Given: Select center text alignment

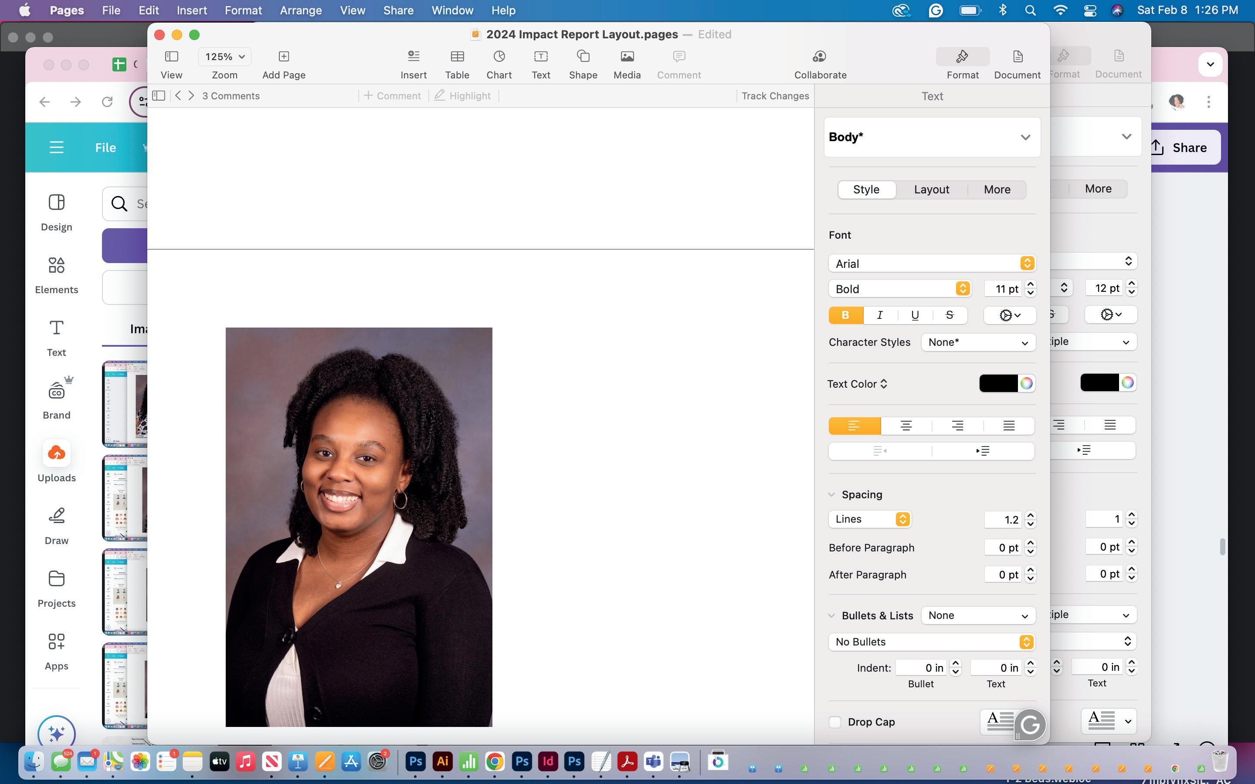Looking at the screenshot, I should coord(906,426).
